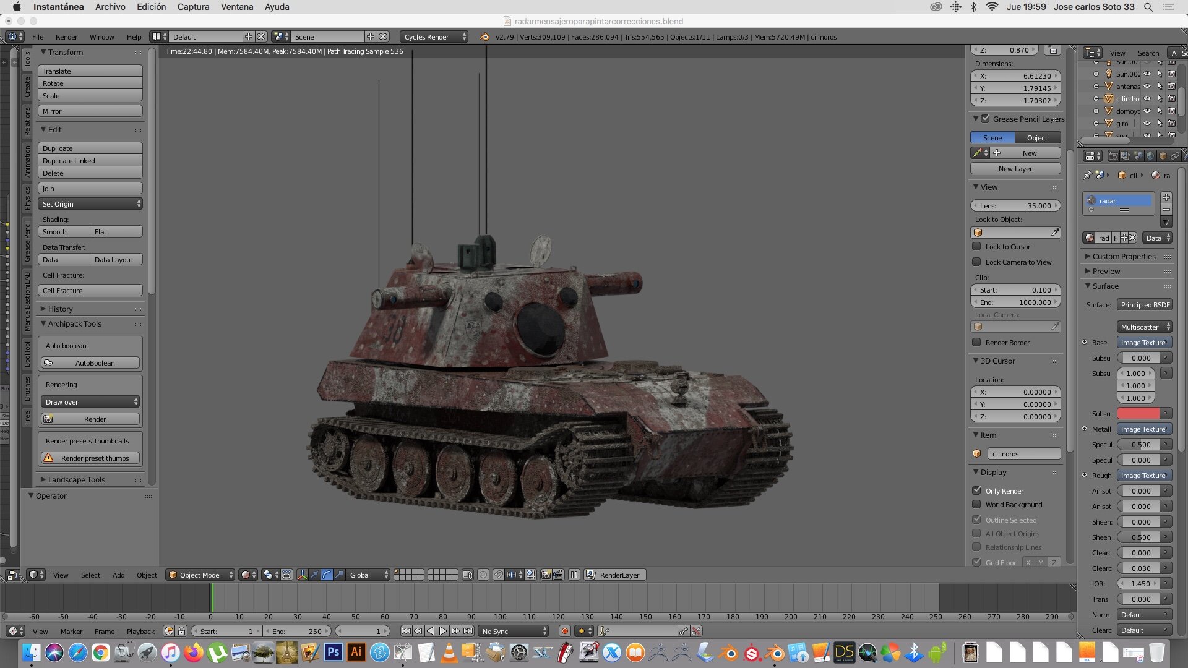This screenshot has width=1188, height=668.
Task: Hide the antenas object with its eye icon
Action: coord(1147,86)
